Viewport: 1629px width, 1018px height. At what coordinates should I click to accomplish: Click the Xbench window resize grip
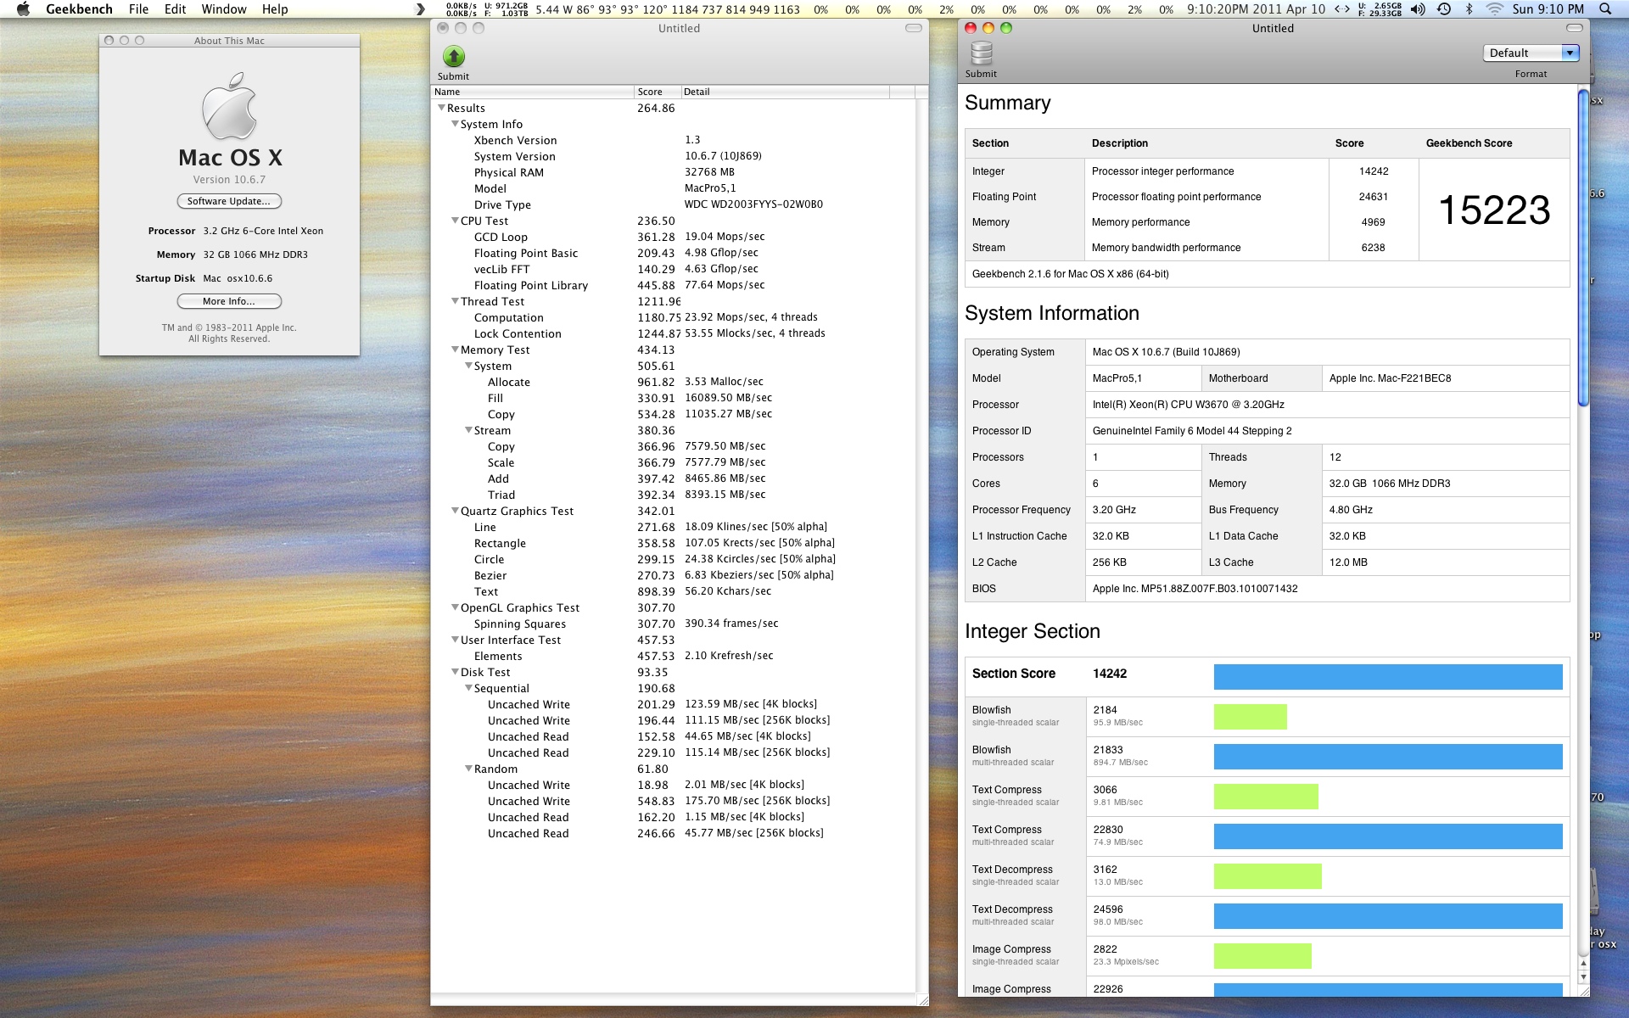(x=922, y=1000)
